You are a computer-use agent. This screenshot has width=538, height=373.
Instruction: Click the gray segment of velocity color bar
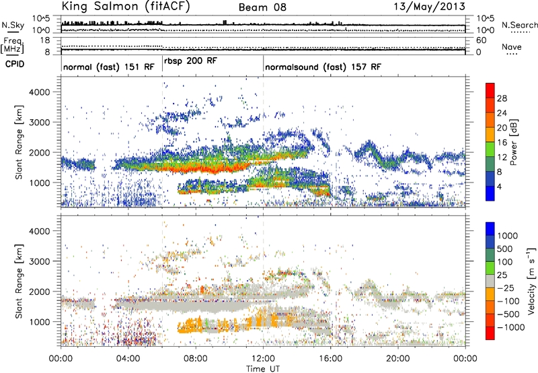point(490,281)
